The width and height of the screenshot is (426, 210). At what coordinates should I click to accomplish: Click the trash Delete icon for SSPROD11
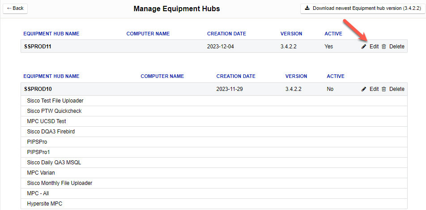[384, 47]
